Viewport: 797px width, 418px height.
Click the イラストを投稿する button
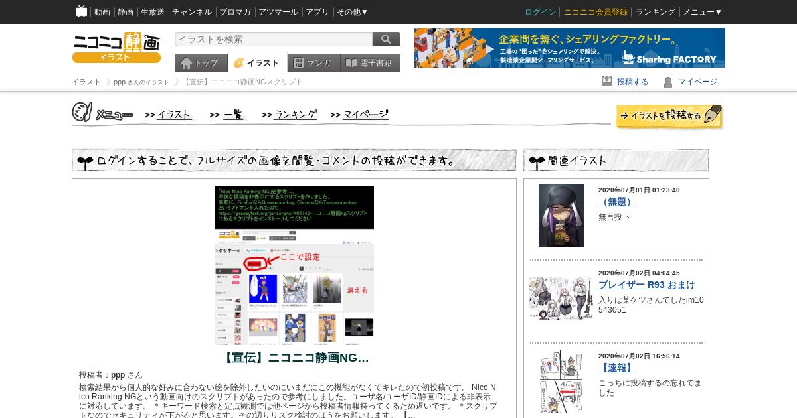click(669, 116)
